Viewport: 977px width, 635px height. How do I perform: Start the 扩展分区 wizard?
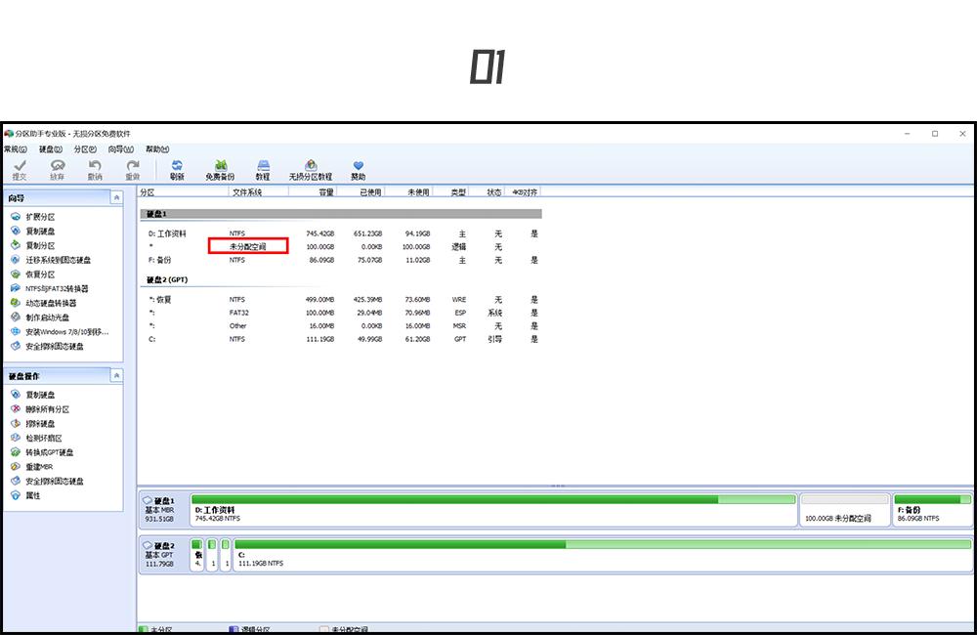[x=33, y=217]
